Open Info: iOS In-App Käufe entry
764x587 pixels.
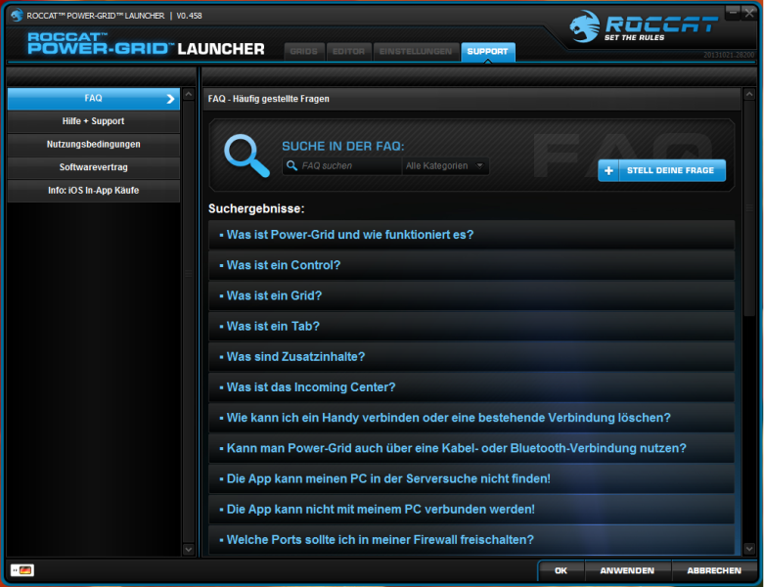(x=94, y=191)
